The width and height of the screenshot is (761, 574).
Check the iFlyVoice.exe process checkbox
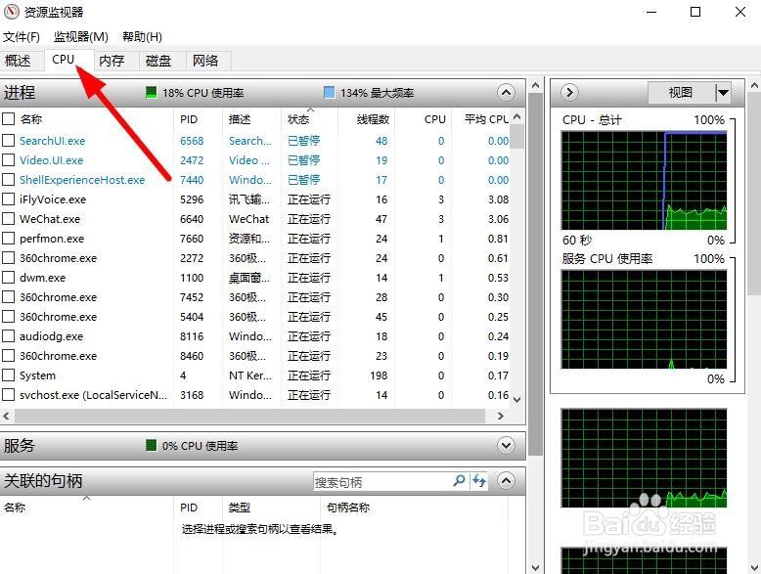(x=8, y=199)
